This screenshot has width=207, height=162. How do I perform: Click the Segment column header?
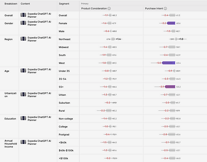(64, 4)
